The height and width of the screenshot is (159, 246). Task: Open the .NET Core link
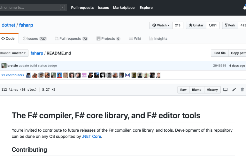coord(91,137)
